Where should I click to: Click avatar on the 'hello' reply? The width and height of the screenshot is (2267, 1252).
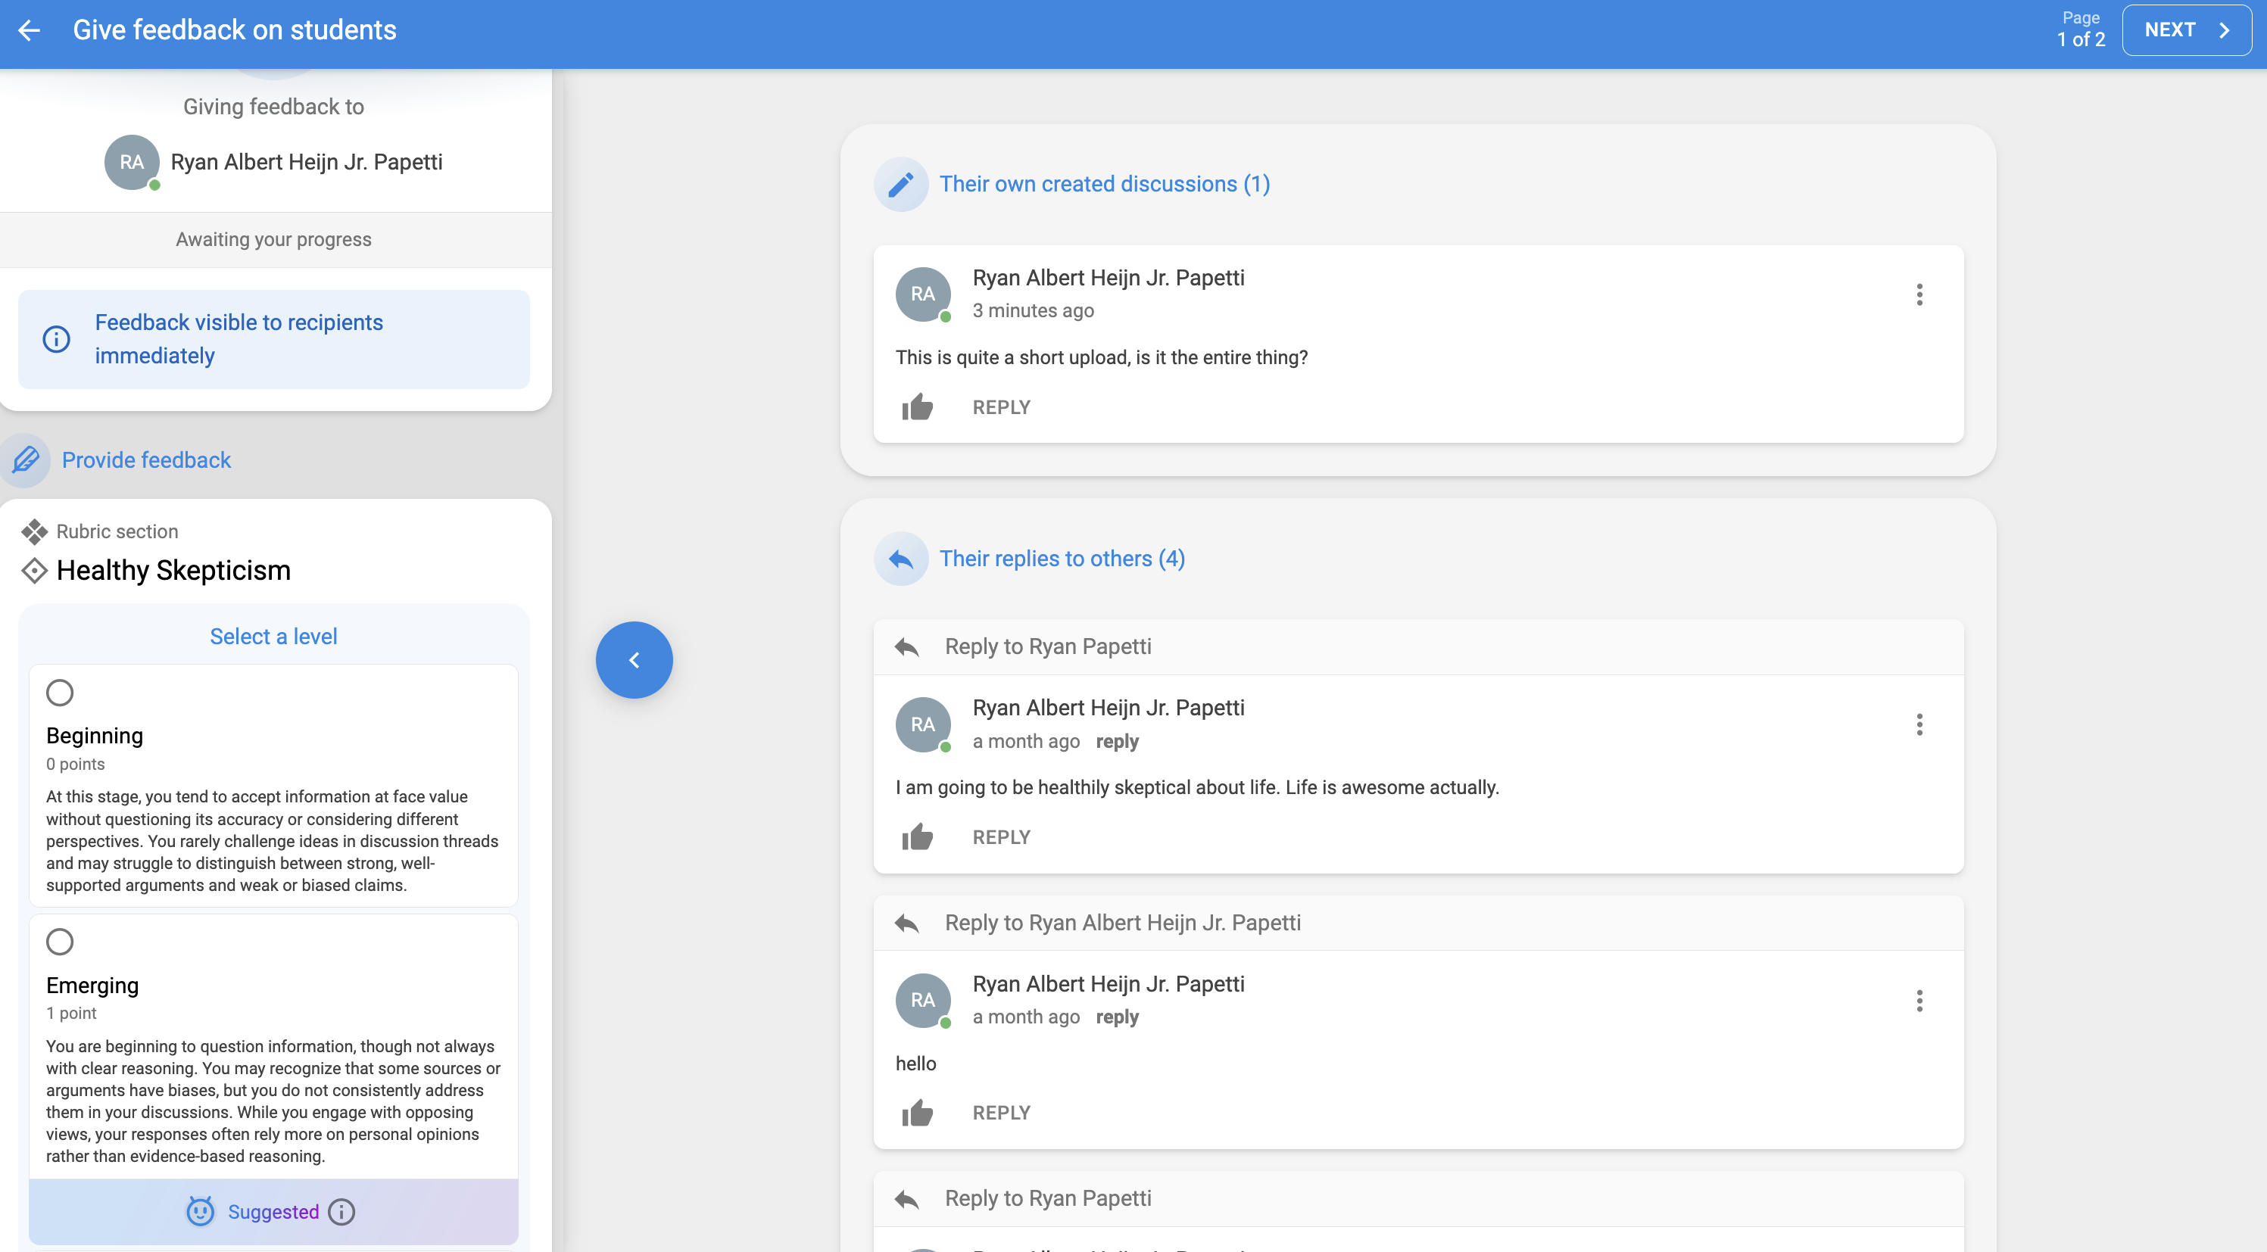(923, 1001)
